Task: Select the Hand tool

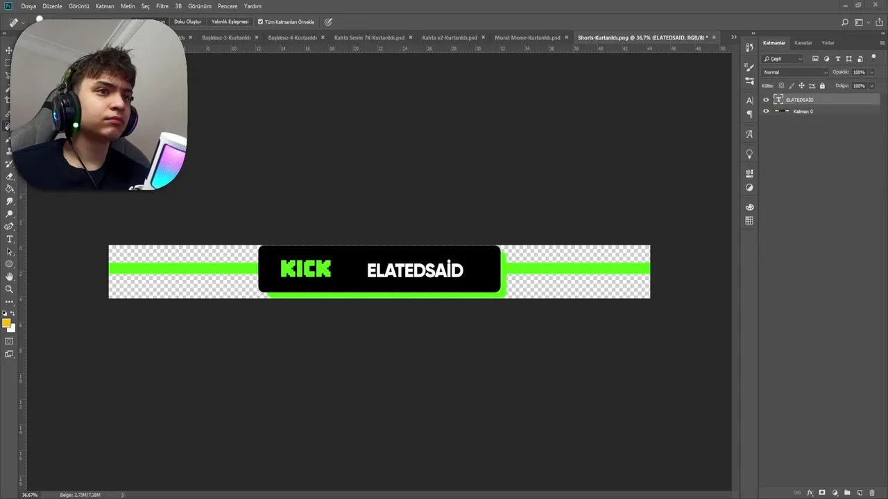Action: tap(10, 277)
